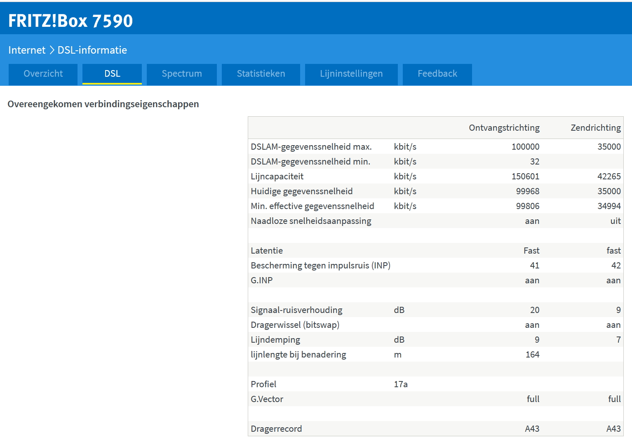Screen dimensions: 632x447
Task: Select the DSL tab
Action: [x=112, y=74]
